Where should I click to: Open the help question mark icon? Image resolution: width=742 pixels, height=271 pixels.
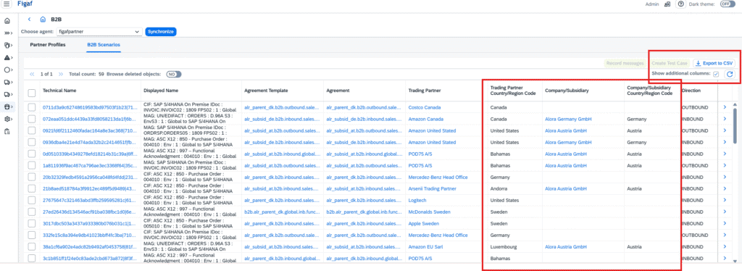pyautogui.click(x=681, y=4)
